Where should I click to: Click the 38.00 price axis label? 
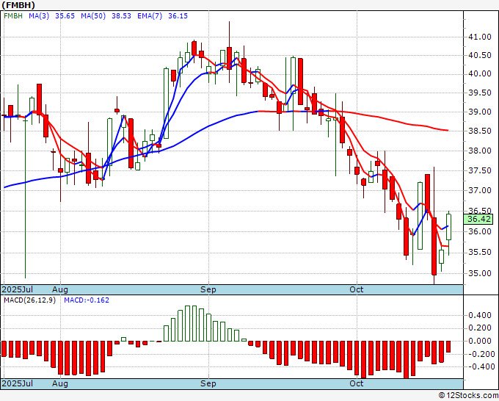click(480, 151)
